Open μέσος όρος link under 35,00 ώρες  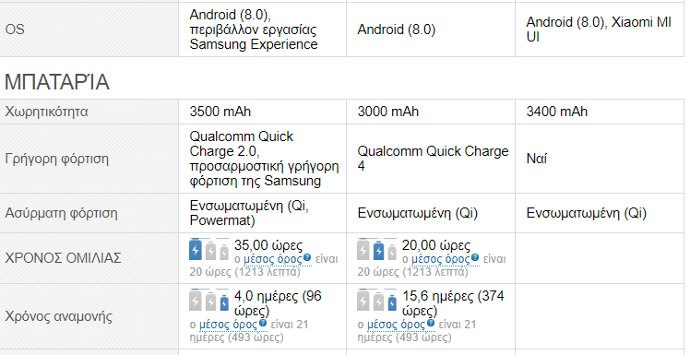(x=273, y=259)
